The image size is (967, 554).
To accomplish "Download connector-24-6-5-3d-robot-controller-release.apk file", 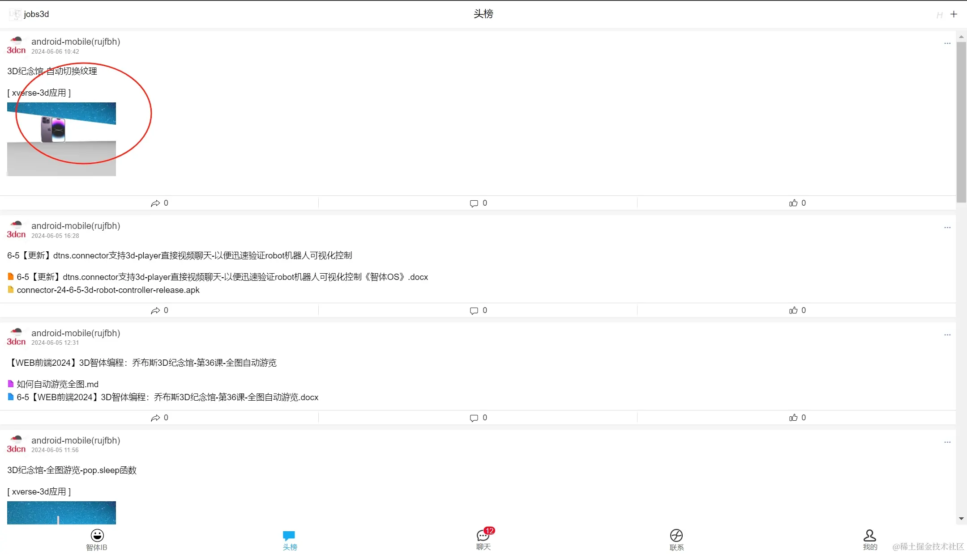I will 108,290.
